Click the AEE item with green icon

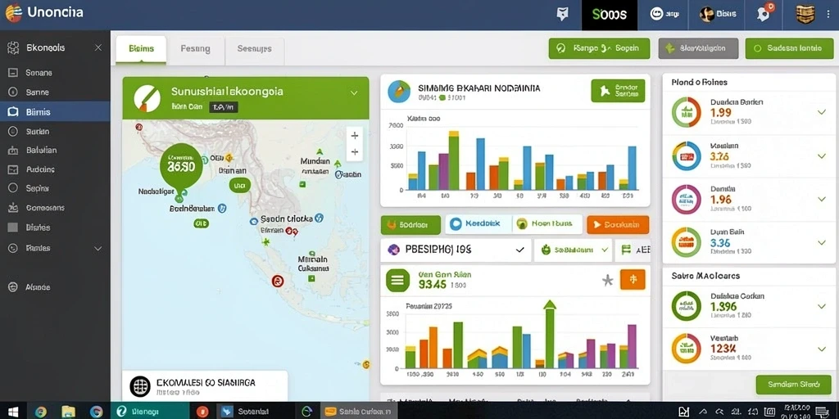pos(633,250)
